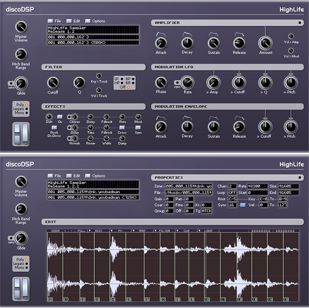Select the BP filter type
309x308 pixels.
(133, 79)
